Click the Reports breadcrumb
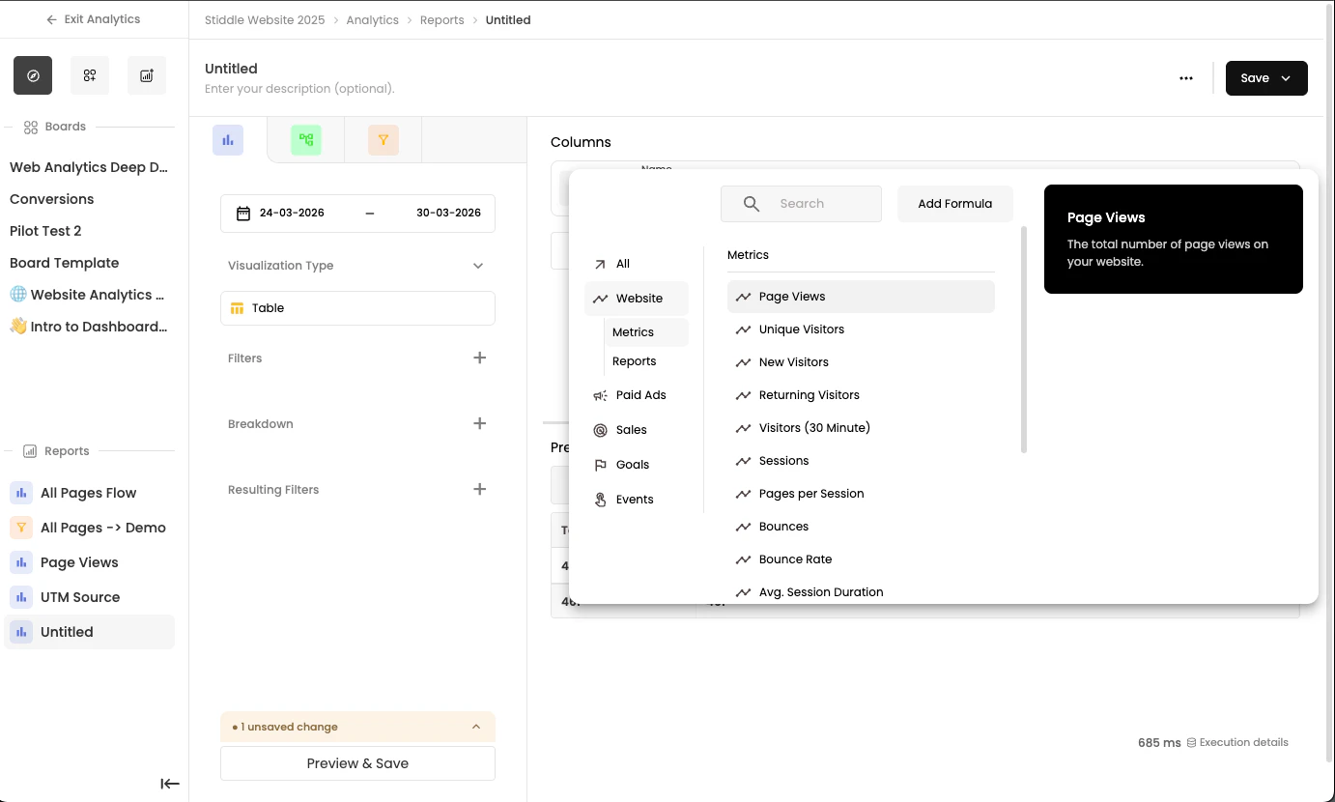This screenshot has height=802, width=1335. click(442, 20)
